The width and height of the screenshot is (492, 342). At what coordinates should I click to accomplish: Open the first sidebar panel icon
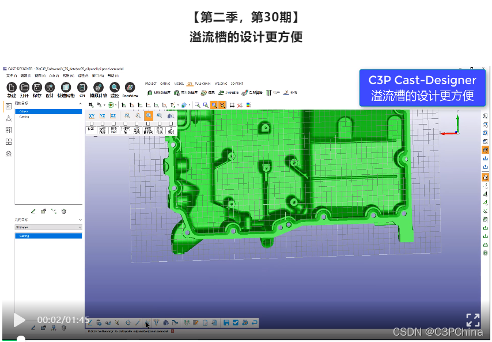9,106
